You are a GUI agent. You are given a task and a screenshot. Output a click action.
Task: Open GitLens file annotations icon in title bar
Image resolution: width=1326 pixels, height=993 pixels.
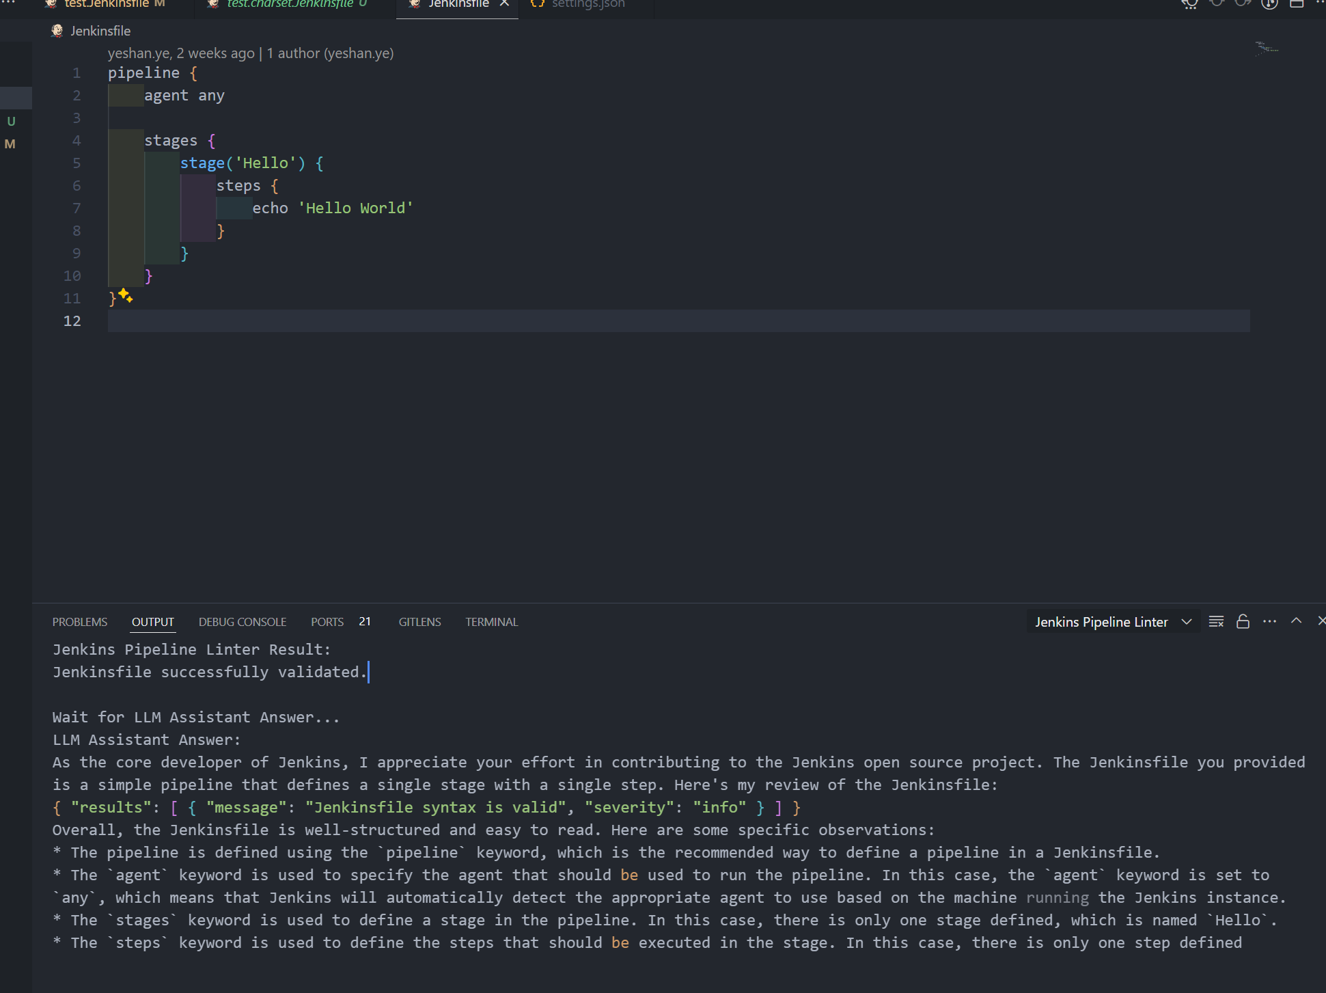tap(1269, 3)
